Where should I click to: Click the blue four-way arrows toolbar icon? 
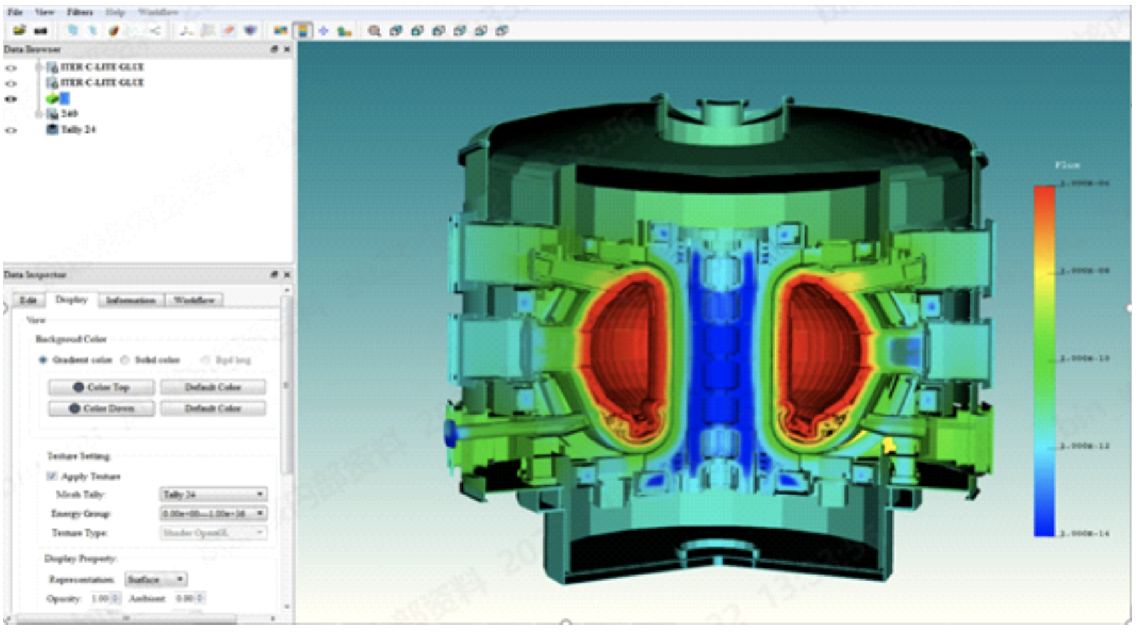[x=323, y=30]
